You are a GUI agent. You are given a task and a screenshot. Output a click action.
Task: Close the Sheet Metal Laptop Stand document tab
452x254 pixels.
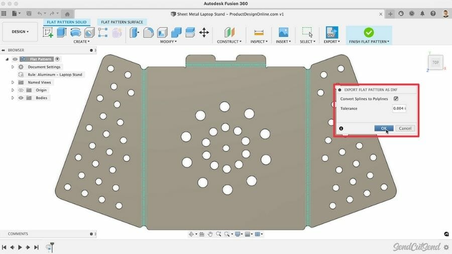pos(381,14)
